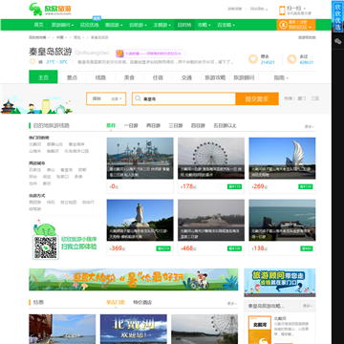Switch to 五日游以上 route filter
The width and height of the screenshot is (344, 344).
pos(225,126)
